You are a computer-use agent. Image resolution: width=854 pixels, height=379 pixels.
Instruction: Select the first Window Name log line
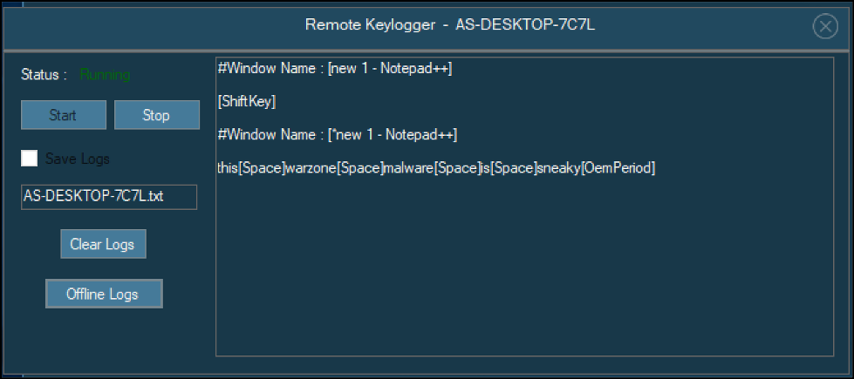pyautogui.click(x=335, y=69)
